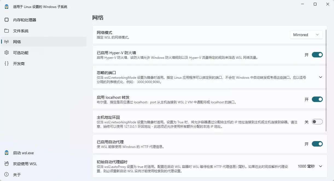
Task: Turn off the 已启用 Hyper-V 防火墙 toggle
Action: click(x=317, y=55)
